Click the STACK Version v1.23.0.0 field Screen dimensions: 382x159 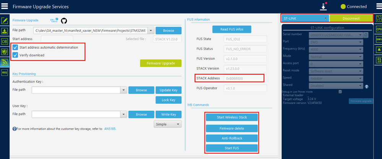pyautogui.click(x=245, y=68)
